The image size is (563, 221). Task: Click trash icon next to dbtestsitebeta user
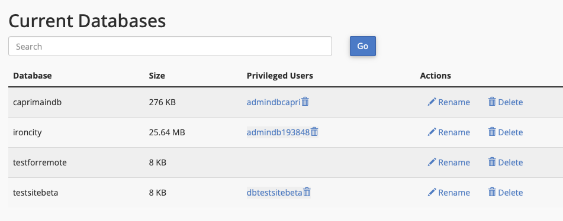[x=307, y=193]
